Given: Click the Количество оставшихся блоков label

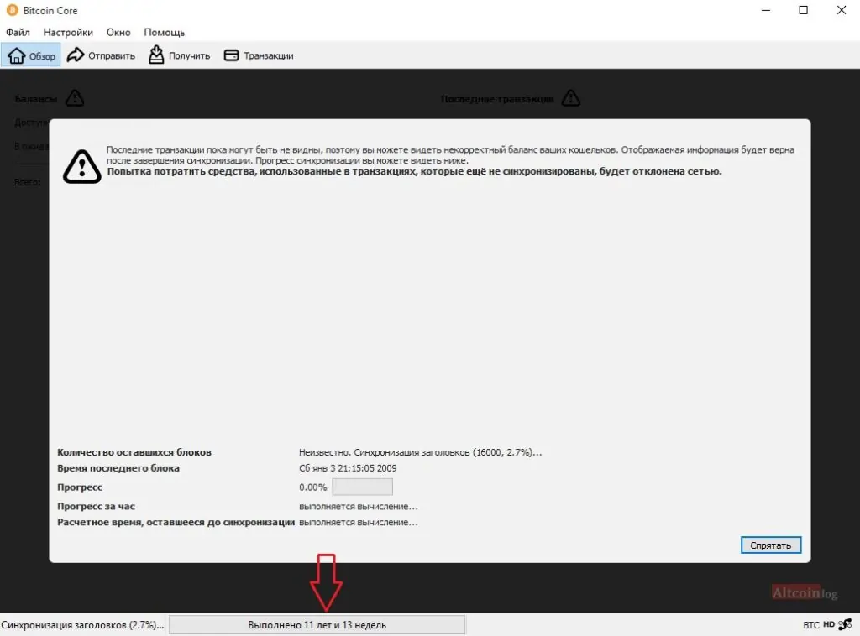Looking at the screenshot, I should tap(134, 452).
